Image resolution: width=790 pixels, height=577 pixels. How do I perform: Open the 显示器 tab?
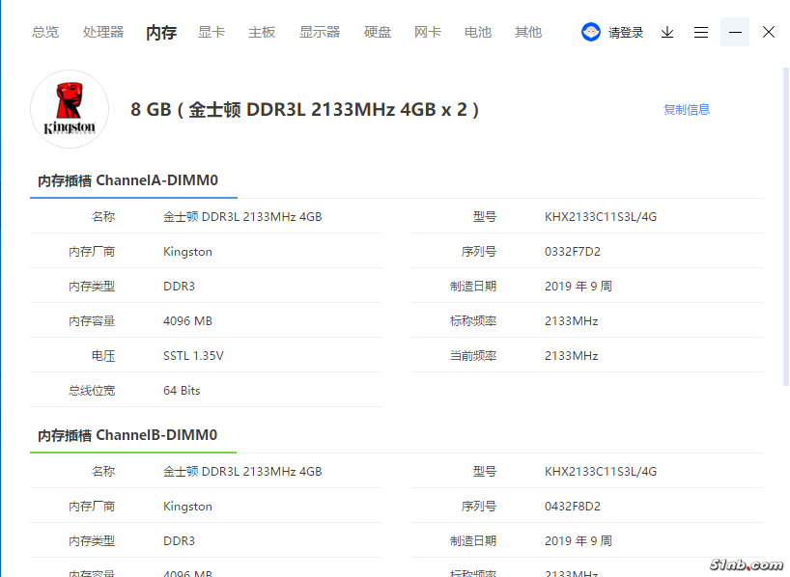click(x=320, y=32)
